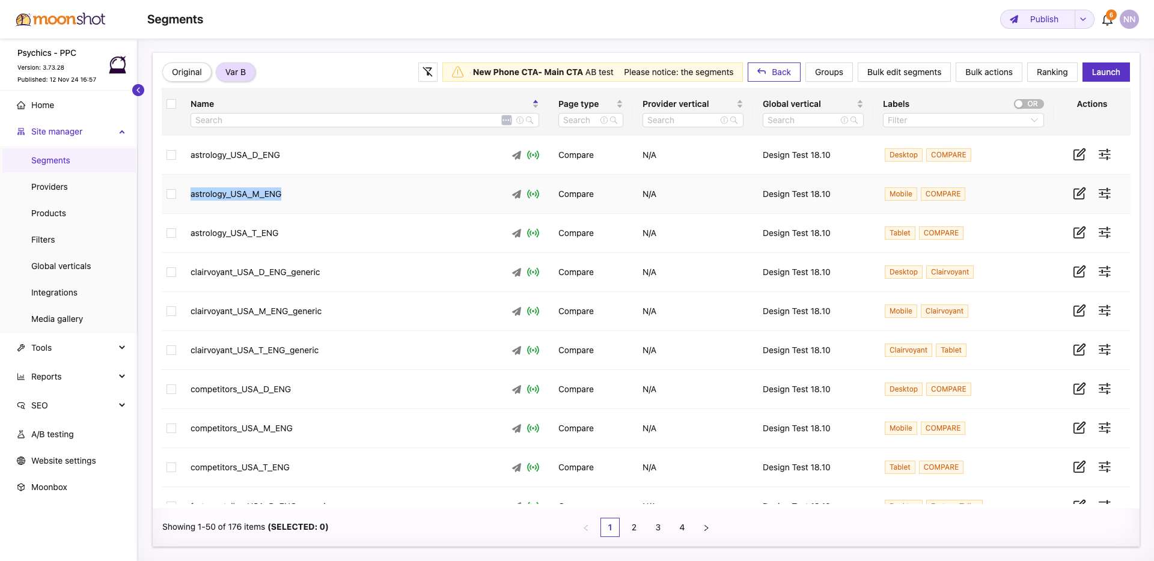The image size is (1154, 561).
Task: Click publish plane icon on astrology_USA_T_ENG row
Action: pos(516,233)
